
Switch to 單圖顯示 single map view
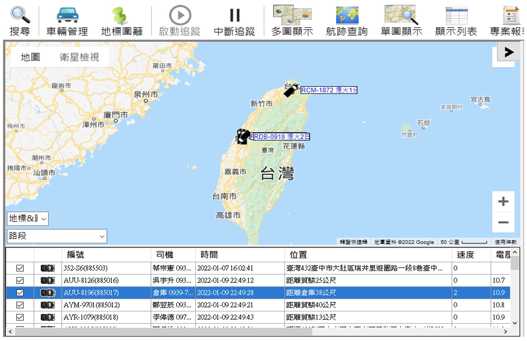click(x=401, y=21)
